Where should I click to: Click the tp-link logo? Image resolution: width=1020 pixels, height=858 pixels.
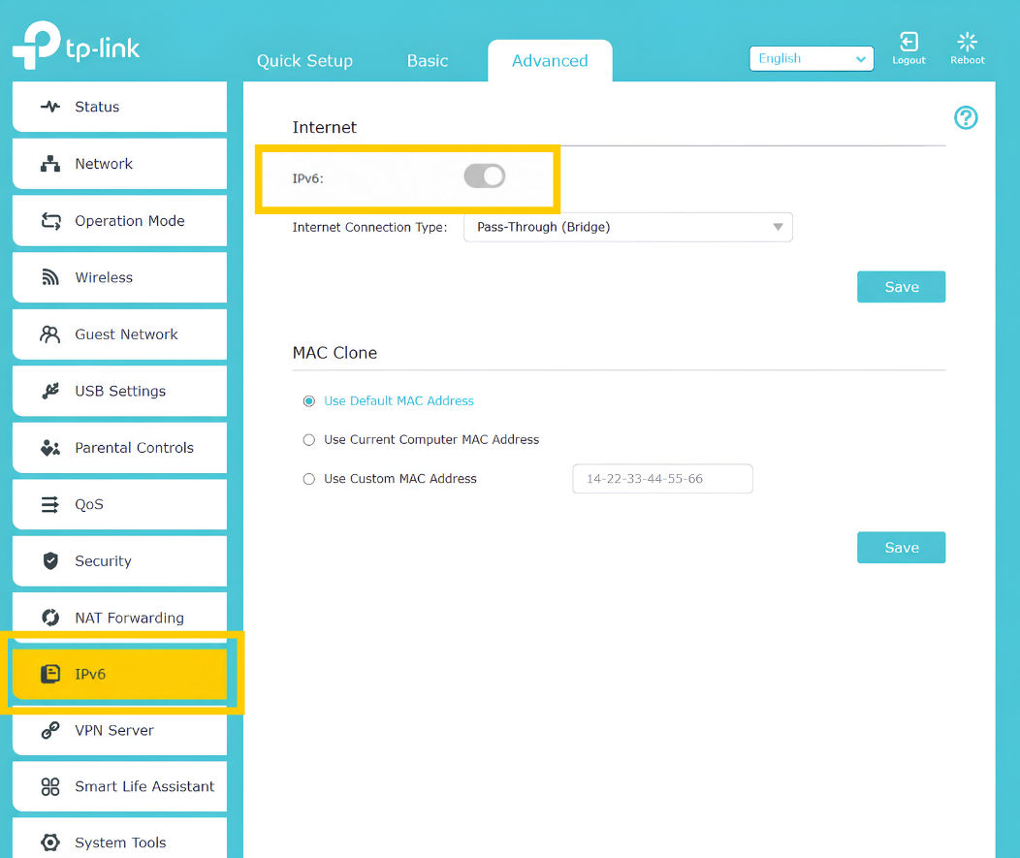[76, 45]
